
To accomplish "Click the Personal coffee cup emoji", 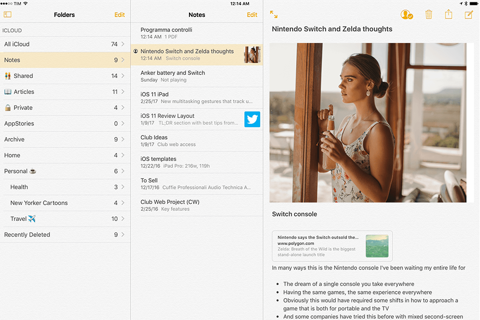I will tap(33, 171).
